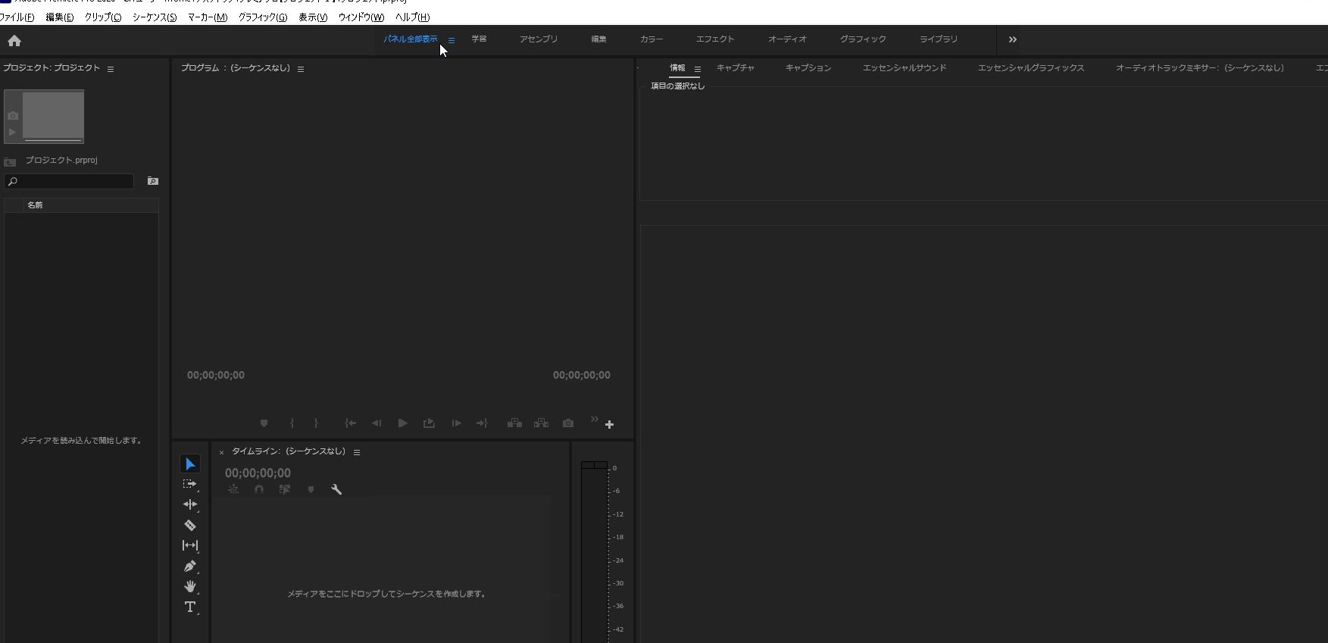Toggle snap in the timeline

click(259, 490)
